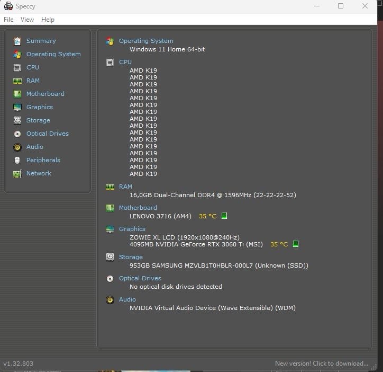Viewport: 383px width, 372px height.
Task: Click the Graphics monitor icon in sidebar
Action: pos(17,107)
